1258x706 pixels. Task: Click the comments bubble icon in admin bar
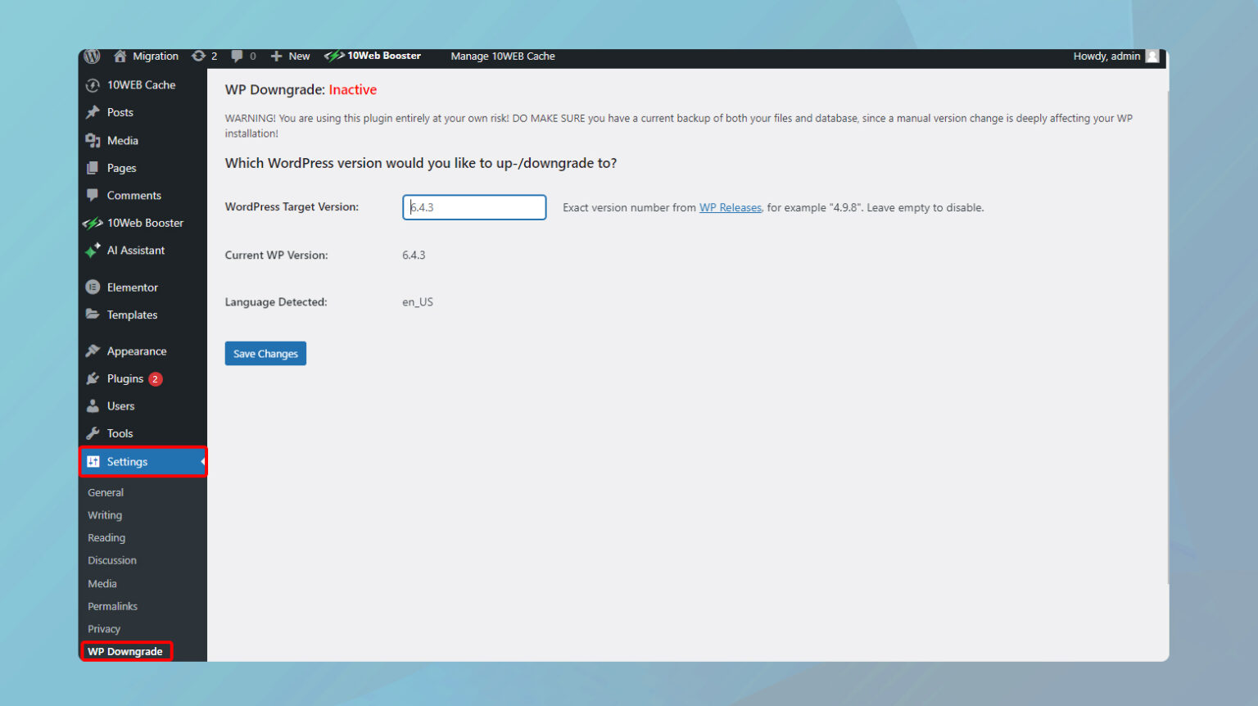tap(237, 56)
